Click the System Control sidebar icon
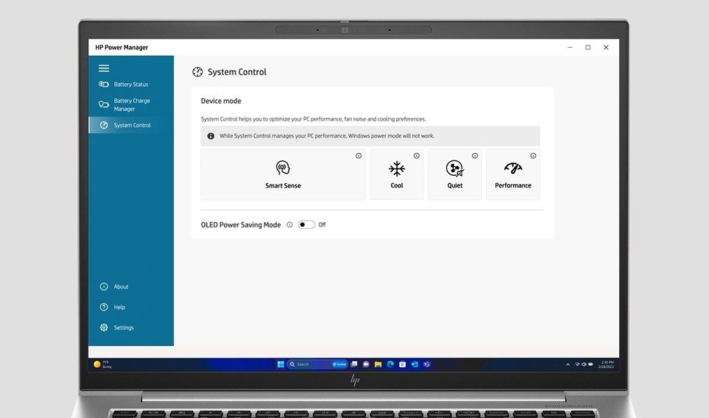 click(104, 125)
